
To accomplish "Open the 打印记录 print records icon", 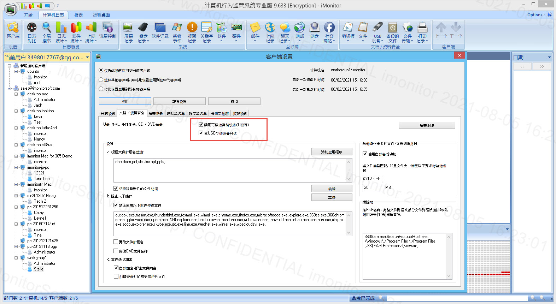I will [422, 32].
